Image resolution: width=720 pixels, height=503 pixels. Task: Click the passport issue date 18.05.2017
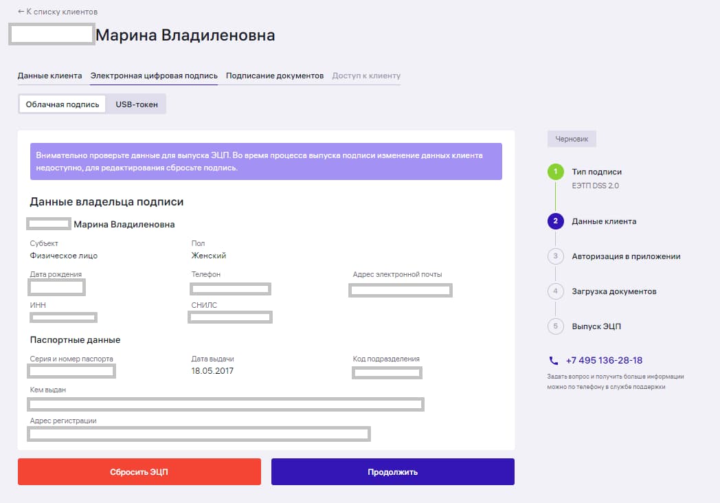(213, 371)
